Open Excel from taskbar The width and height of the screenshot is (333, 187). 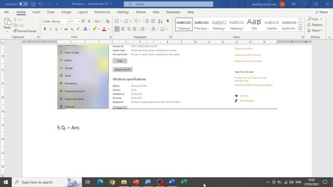coord(184,182)
